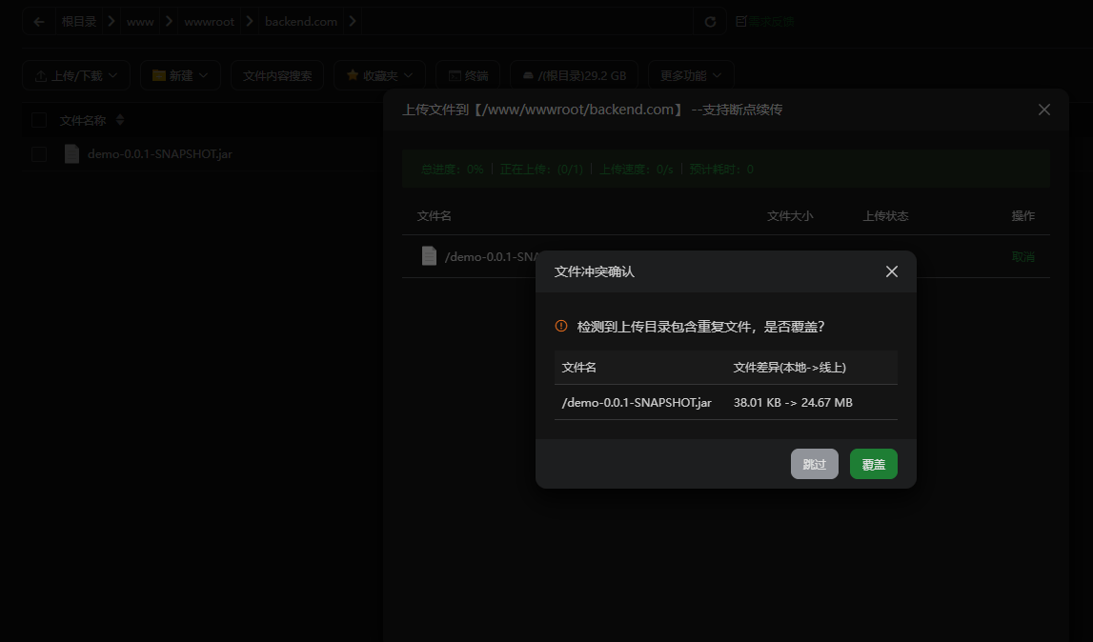The width and height of the screenshot is (1093, 642).
Task: Open the 更多功能 menu
Action: point(691,75)
